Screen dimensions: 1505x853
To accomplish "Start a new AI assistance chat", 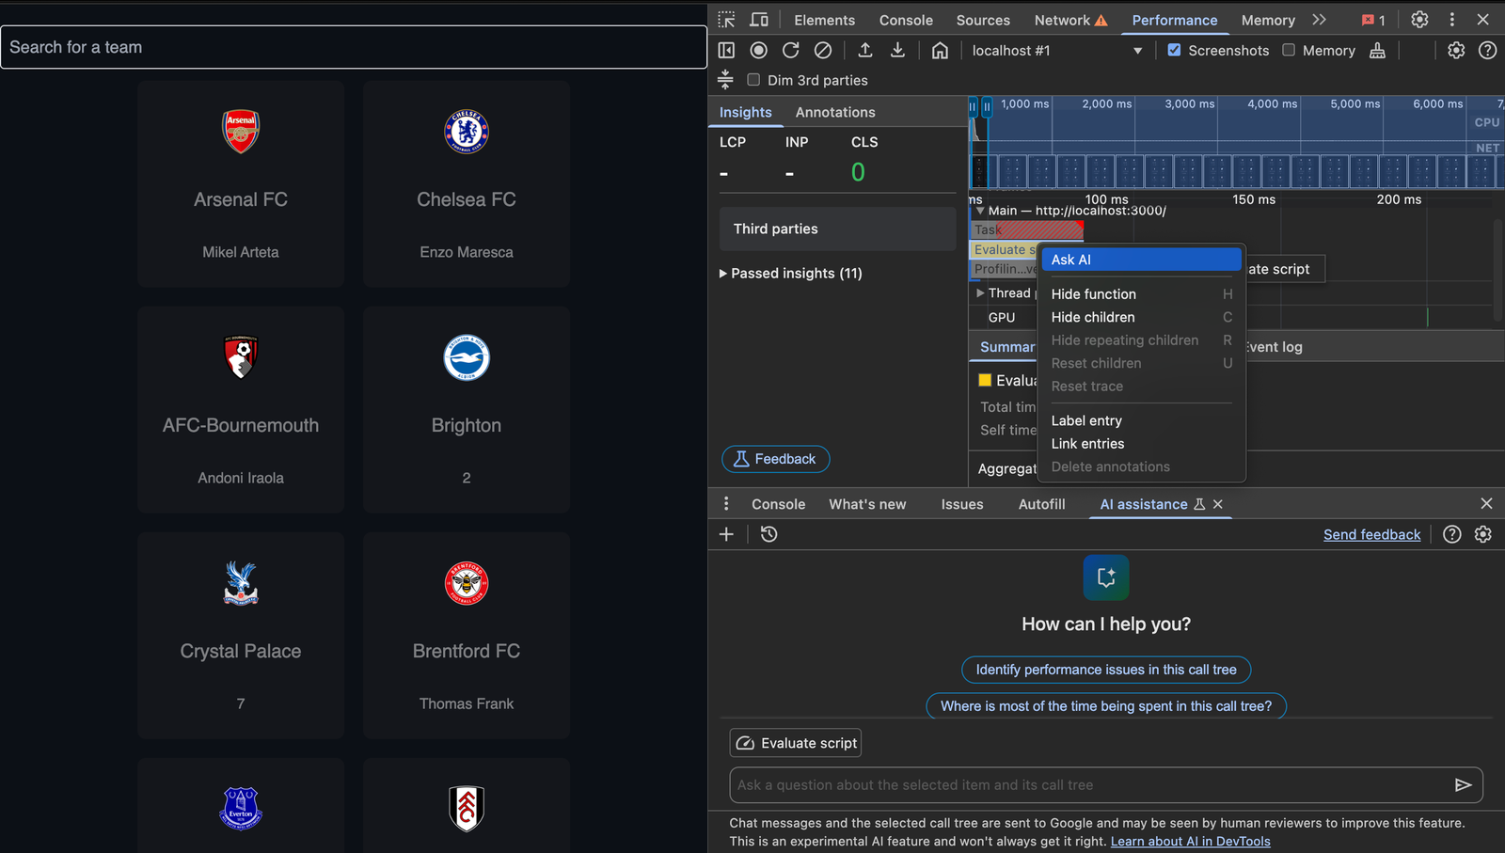I will (726, 534).
